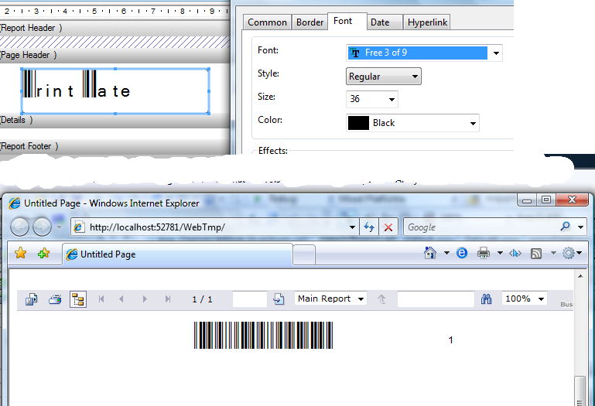The image size is (595, 406).
Task: Click the Internet Explorer Forward button
Action: (x=42, y=227)
